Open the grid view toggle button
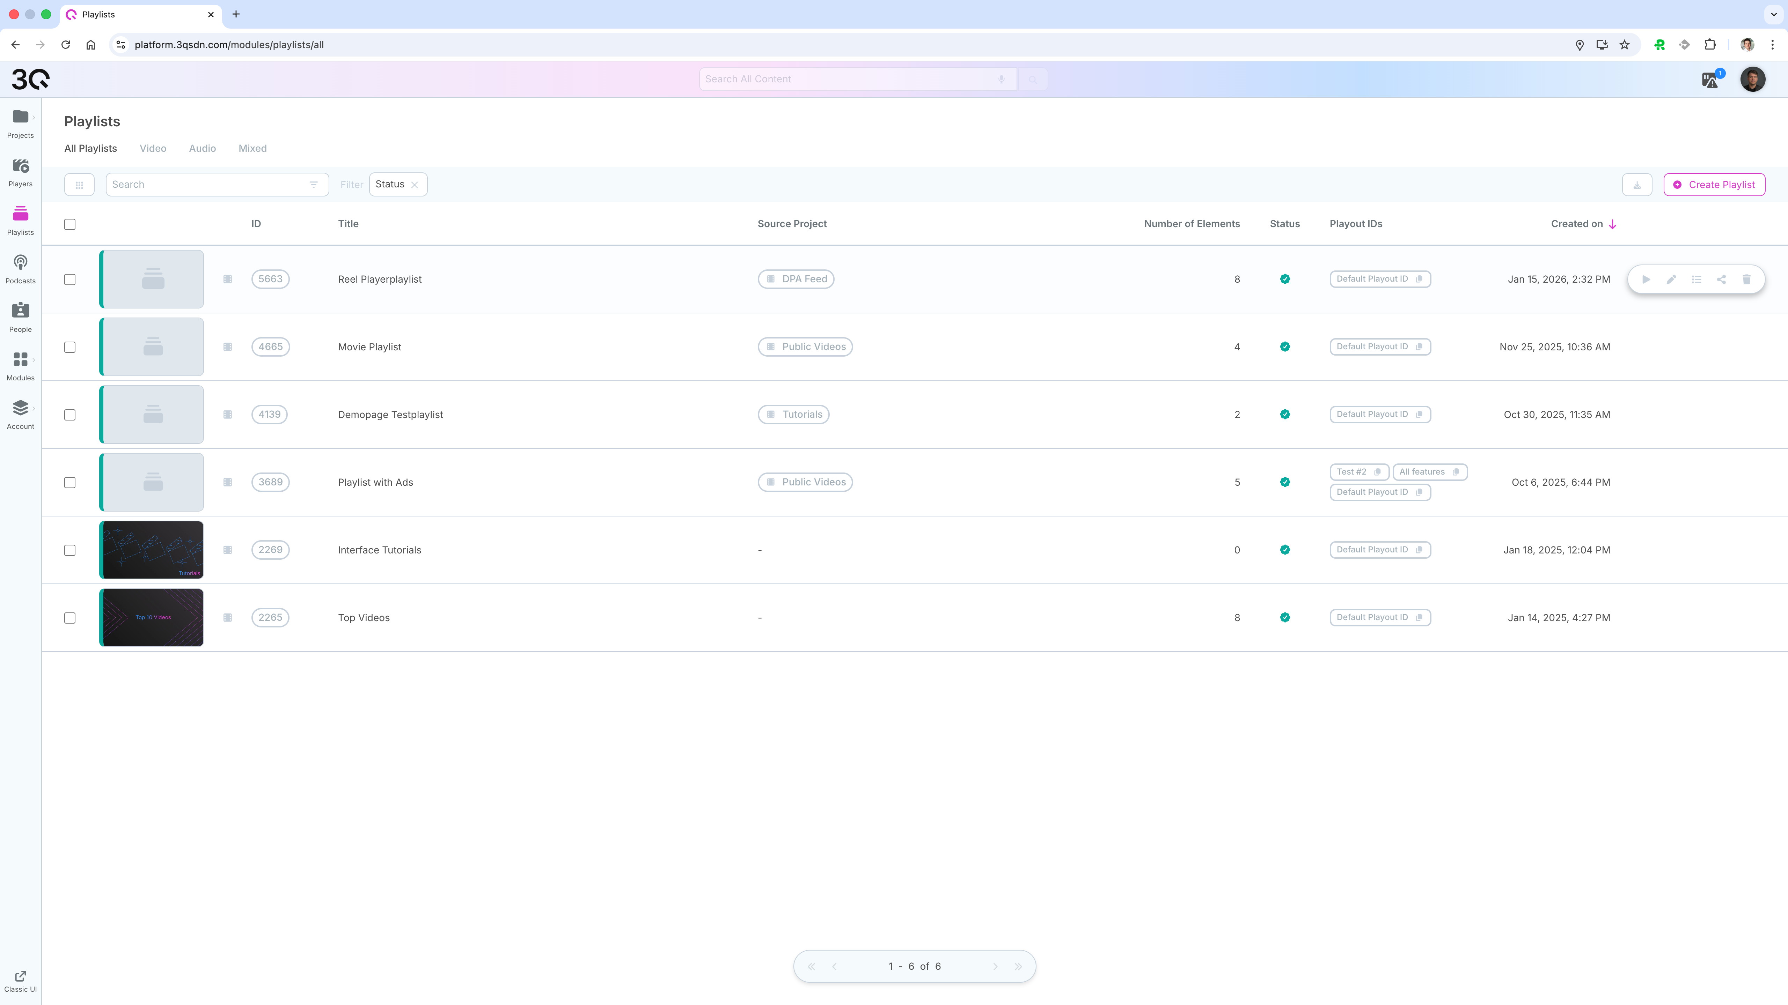The width and height of the screenshot is (1788, 1005). (79, 185)
